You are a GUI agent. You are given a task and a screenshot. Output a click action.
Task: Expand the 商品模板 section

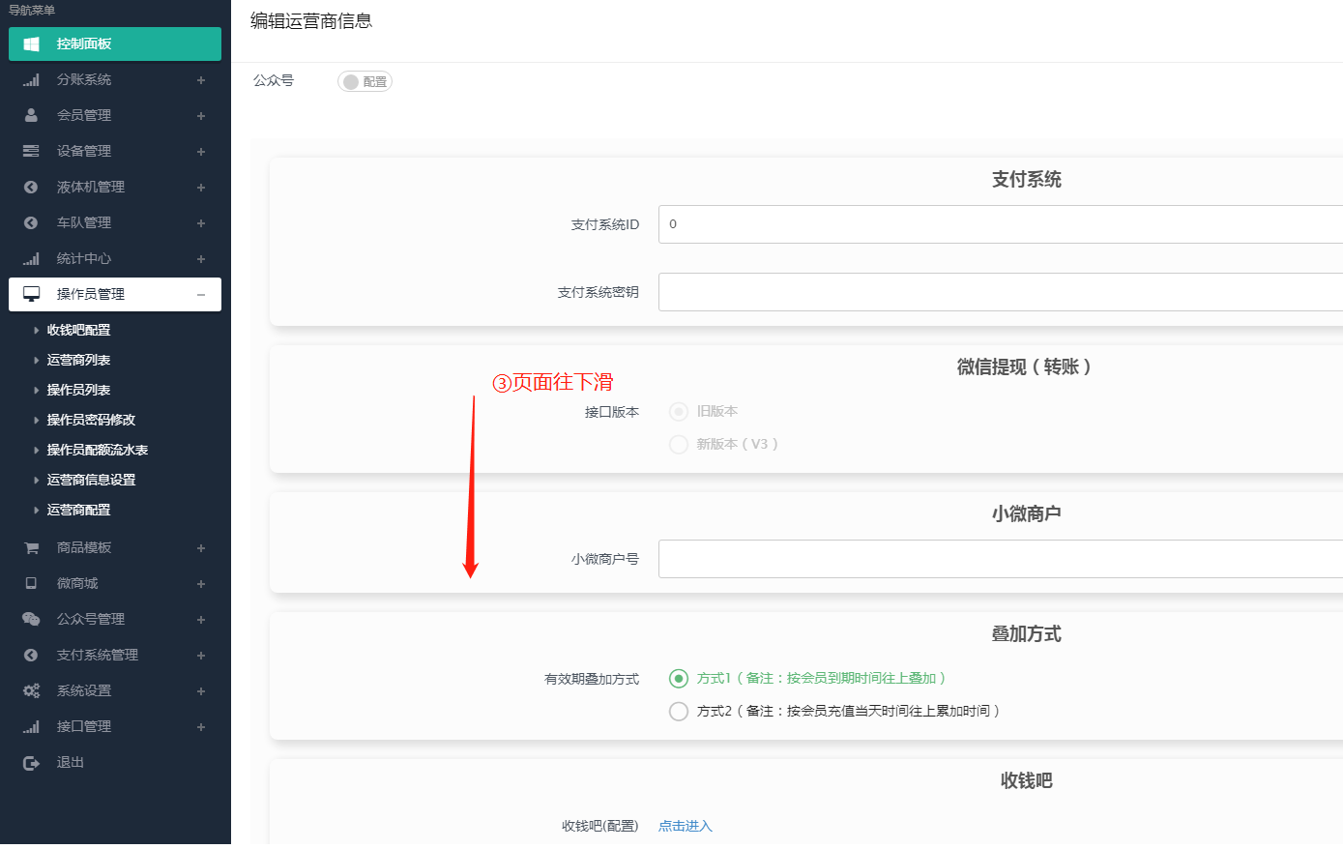coord(200,547)
